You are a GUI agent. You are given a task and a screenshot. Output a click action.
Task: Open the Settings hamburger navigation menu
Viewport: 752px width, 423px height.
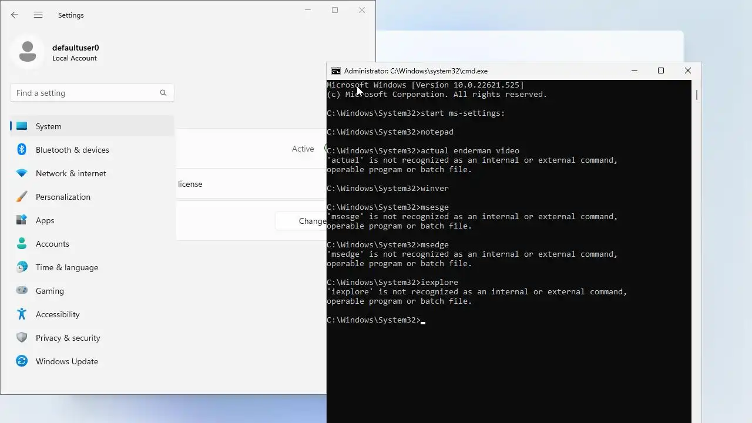(38, 15)
